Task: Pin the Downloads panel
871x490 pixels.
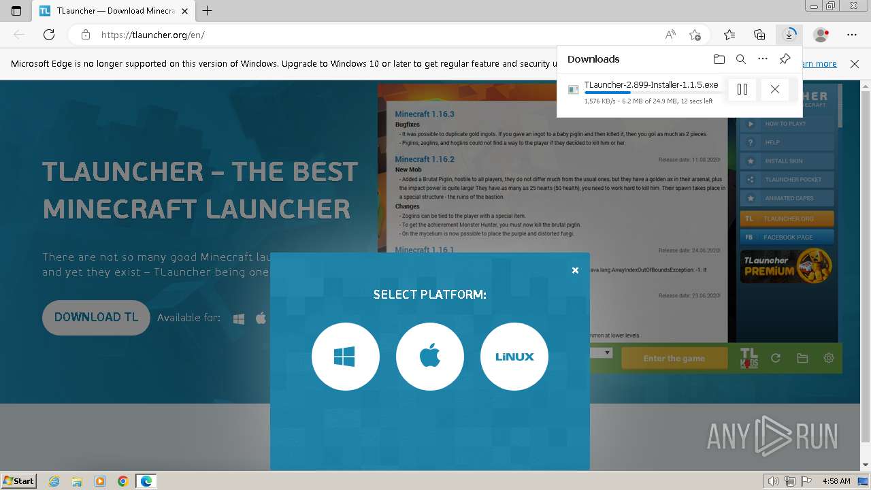Action: coord(785,59)
